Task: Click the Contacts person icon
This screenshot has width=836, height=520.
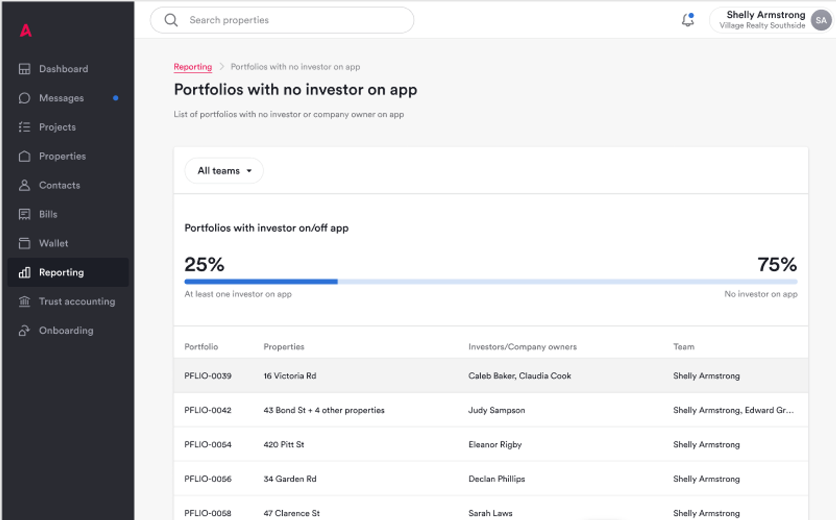Action: point(24,185)
